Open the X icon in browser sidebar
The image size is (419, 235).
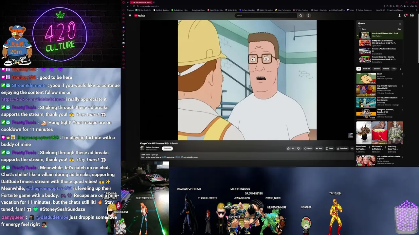123,39
